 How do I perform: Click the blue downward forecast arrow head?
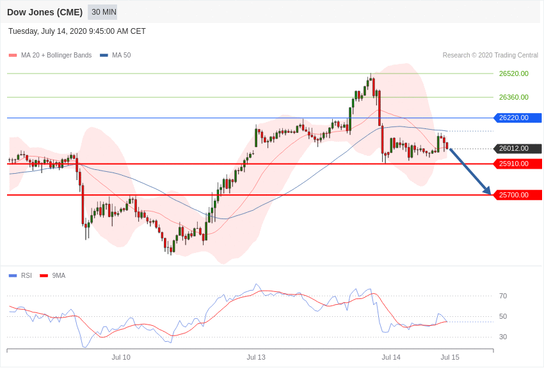click(487, 190)
